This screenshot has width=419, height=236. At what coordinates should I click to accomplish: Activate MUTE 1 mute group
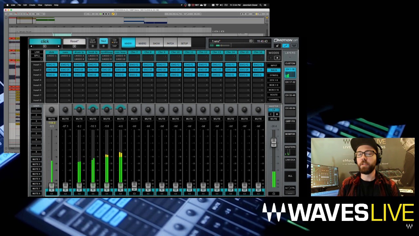(36, 159)
